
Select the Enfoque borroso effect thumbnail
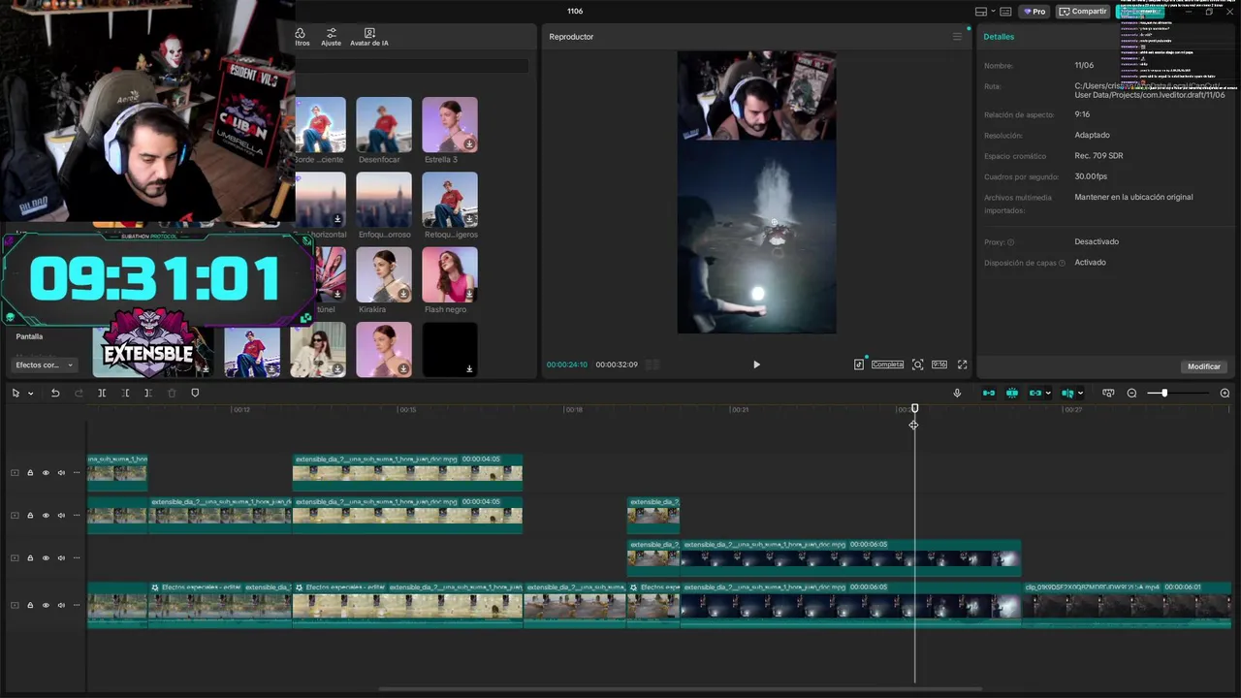[384, 200]
